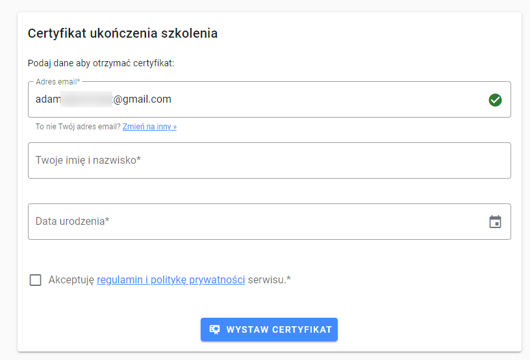
Task: Click the 'adam' text starting the email
Action: pyautogui.click(x=48, y=99)
